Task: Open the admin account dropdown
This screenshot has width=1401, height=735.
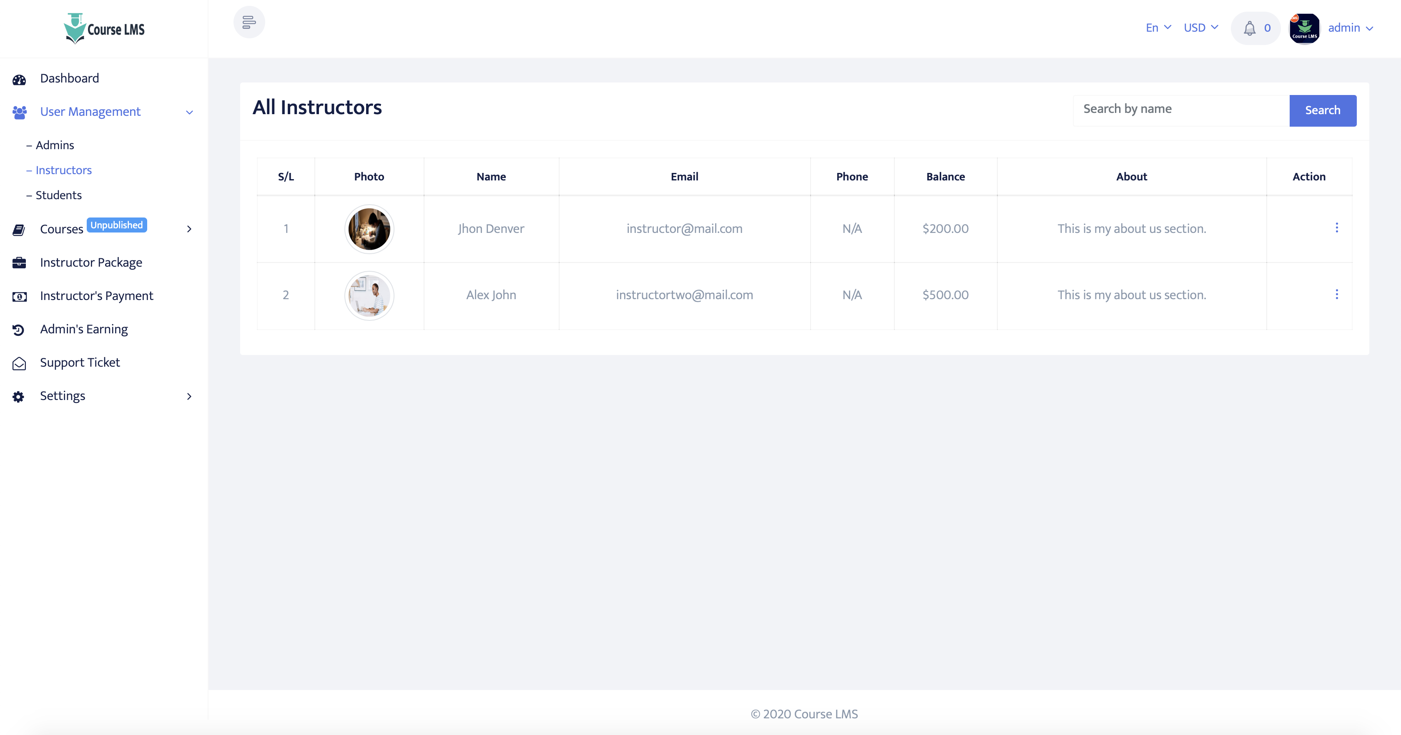Action: tap(1350, 28)
